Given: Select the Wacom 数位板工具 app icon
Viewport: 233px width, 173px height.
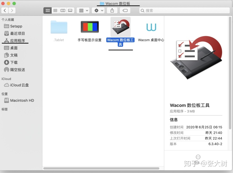Looking at the screenshot, I should pos(120,27).
